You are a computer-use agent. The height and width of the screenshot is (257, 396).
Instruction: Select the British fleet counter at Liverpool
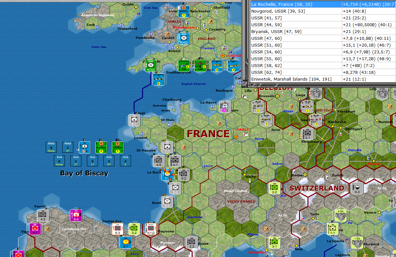[184, 11]
